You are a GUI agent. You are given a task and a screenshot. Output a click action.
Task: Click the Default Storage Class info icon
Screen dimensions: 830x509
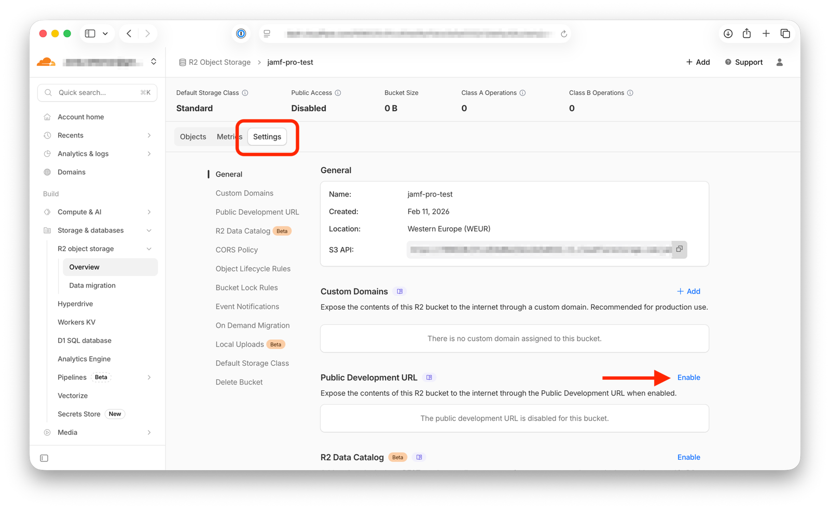click(245, 93)
